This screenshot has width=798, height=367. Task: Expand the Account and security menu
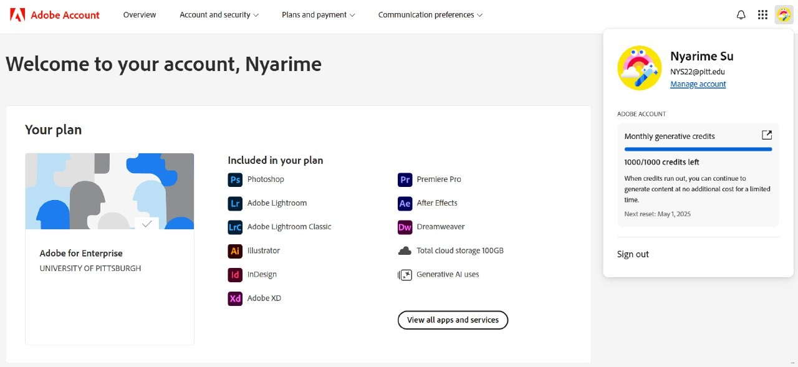pos(219,15)
